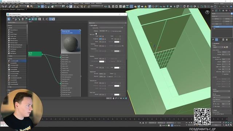Open the Display command panel tab
The image size is (233, 131).
click(226, 11)
